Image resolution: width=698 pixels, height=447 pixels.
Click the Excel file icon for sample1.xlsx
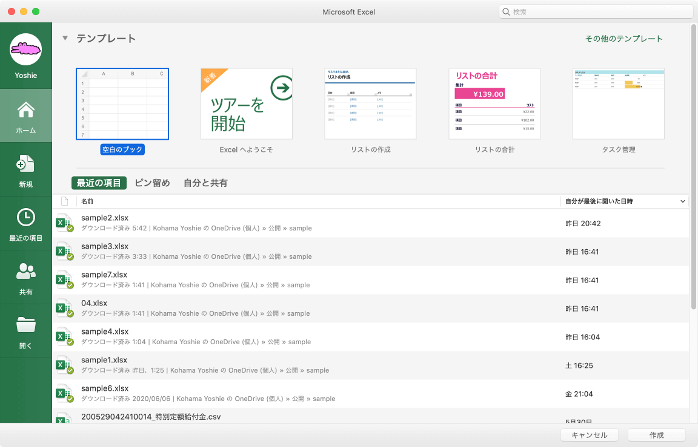(65, 365)
